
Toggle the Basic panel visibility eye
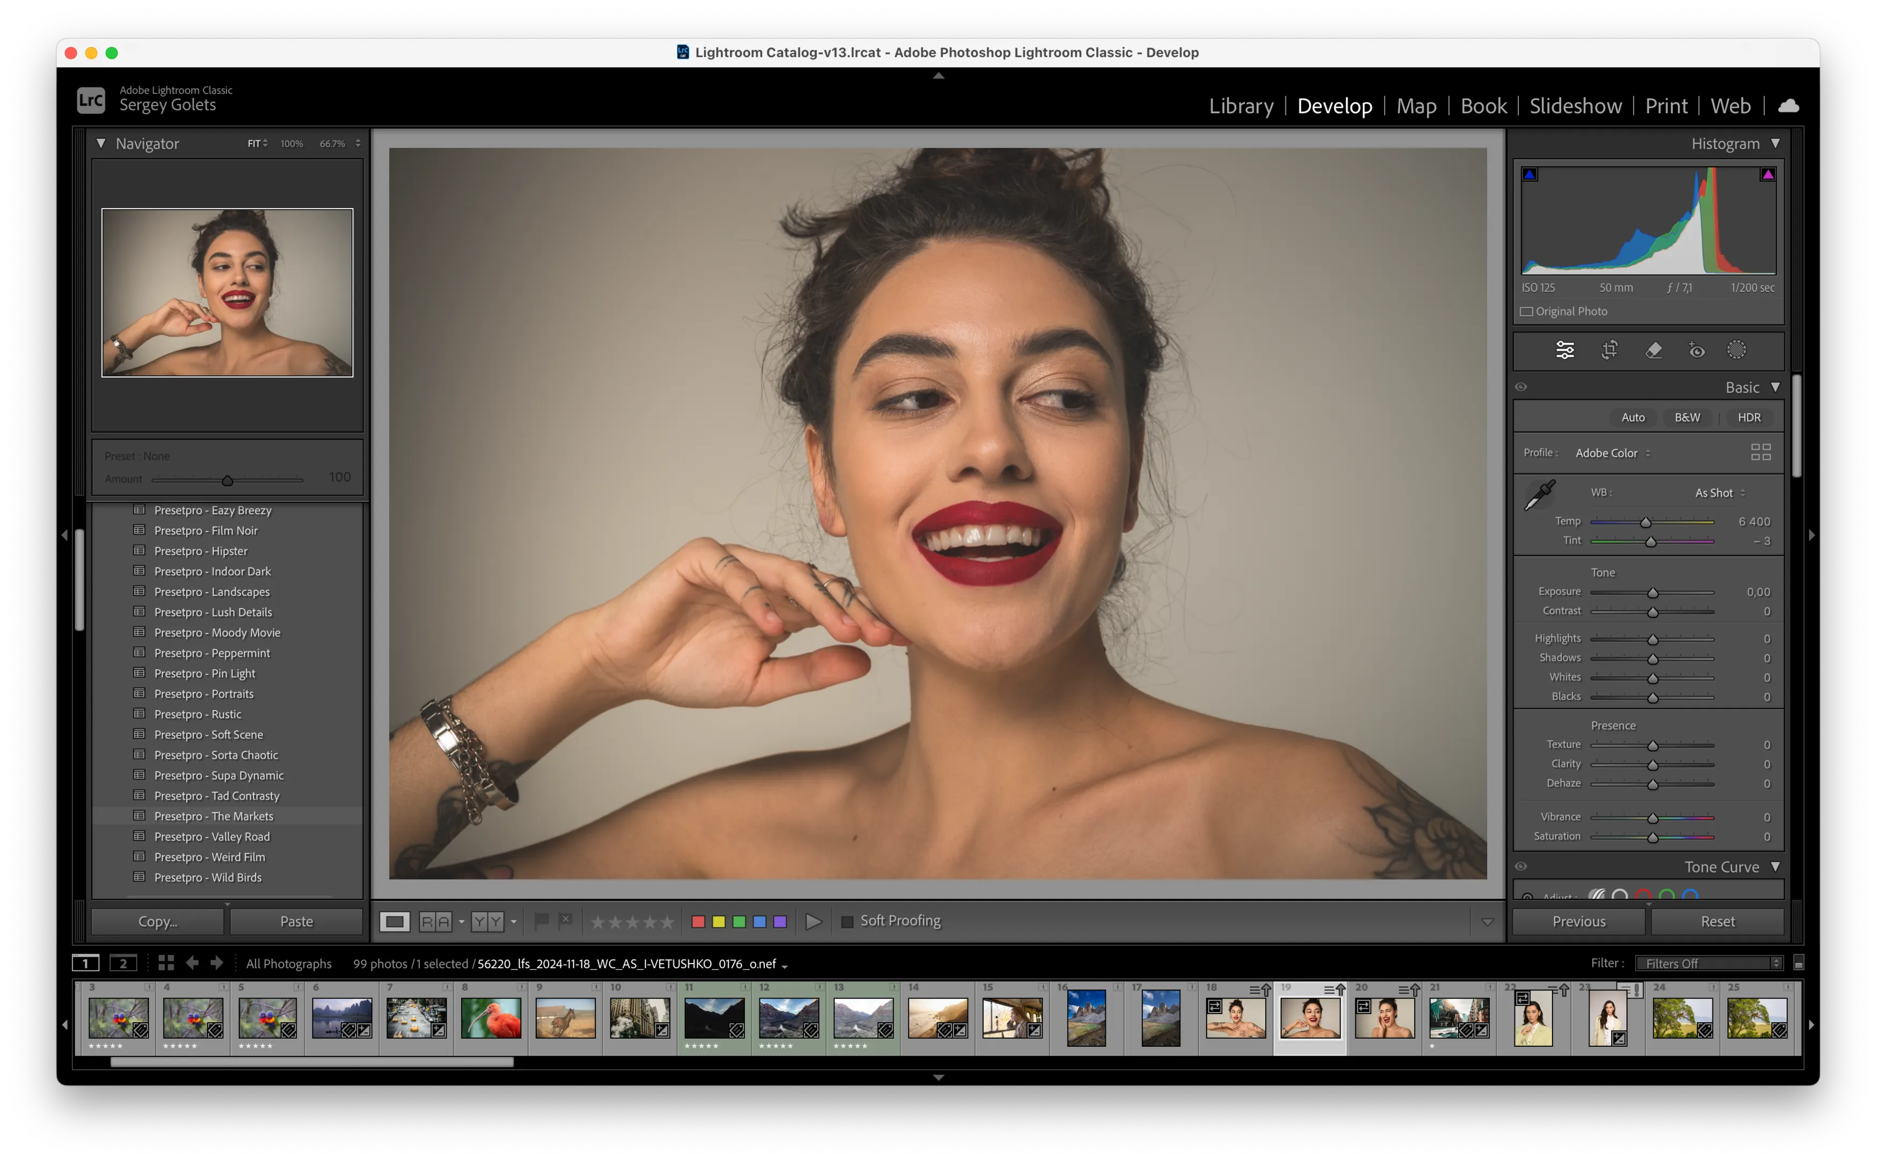pos(1521,387)
